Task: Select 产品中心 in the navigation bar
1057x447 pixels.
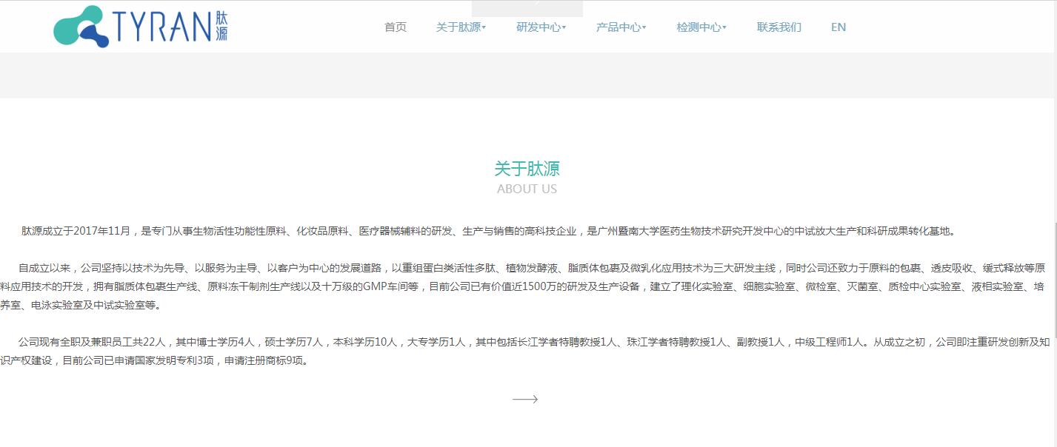Action: [x=618, y=27]
